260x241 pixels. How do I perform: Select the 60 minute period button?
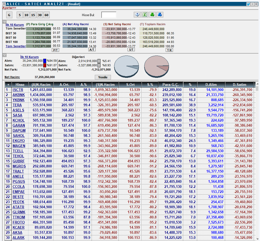[46, 15]
